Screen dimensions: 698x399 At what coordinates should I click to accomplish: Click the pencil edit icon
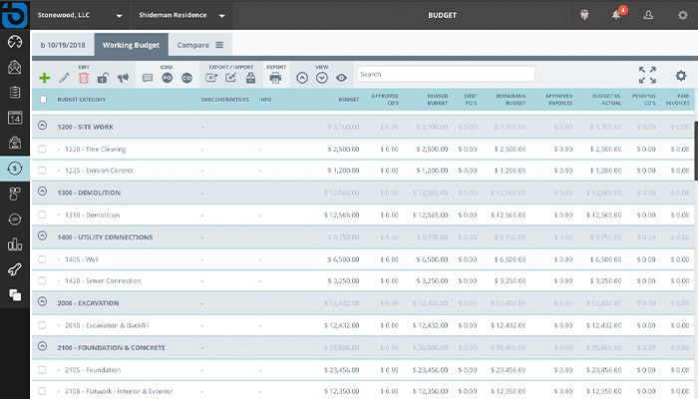[64, 78]
